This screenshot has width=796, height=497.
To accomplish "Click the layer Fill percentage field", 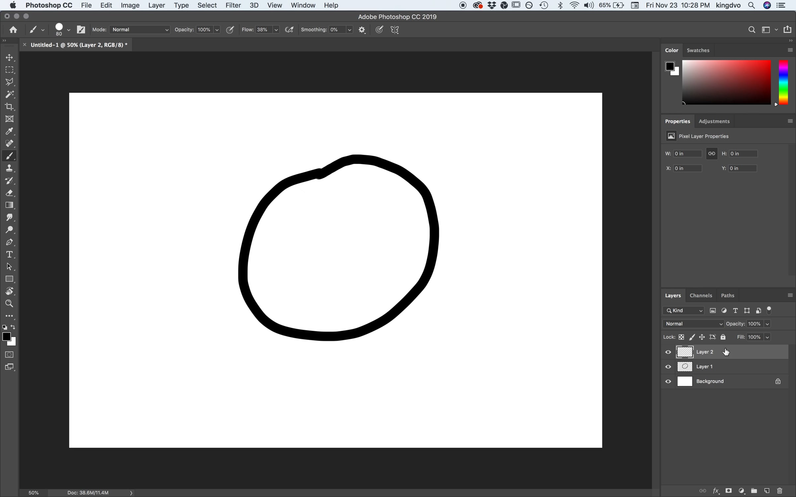I will (x=754, y=337).
